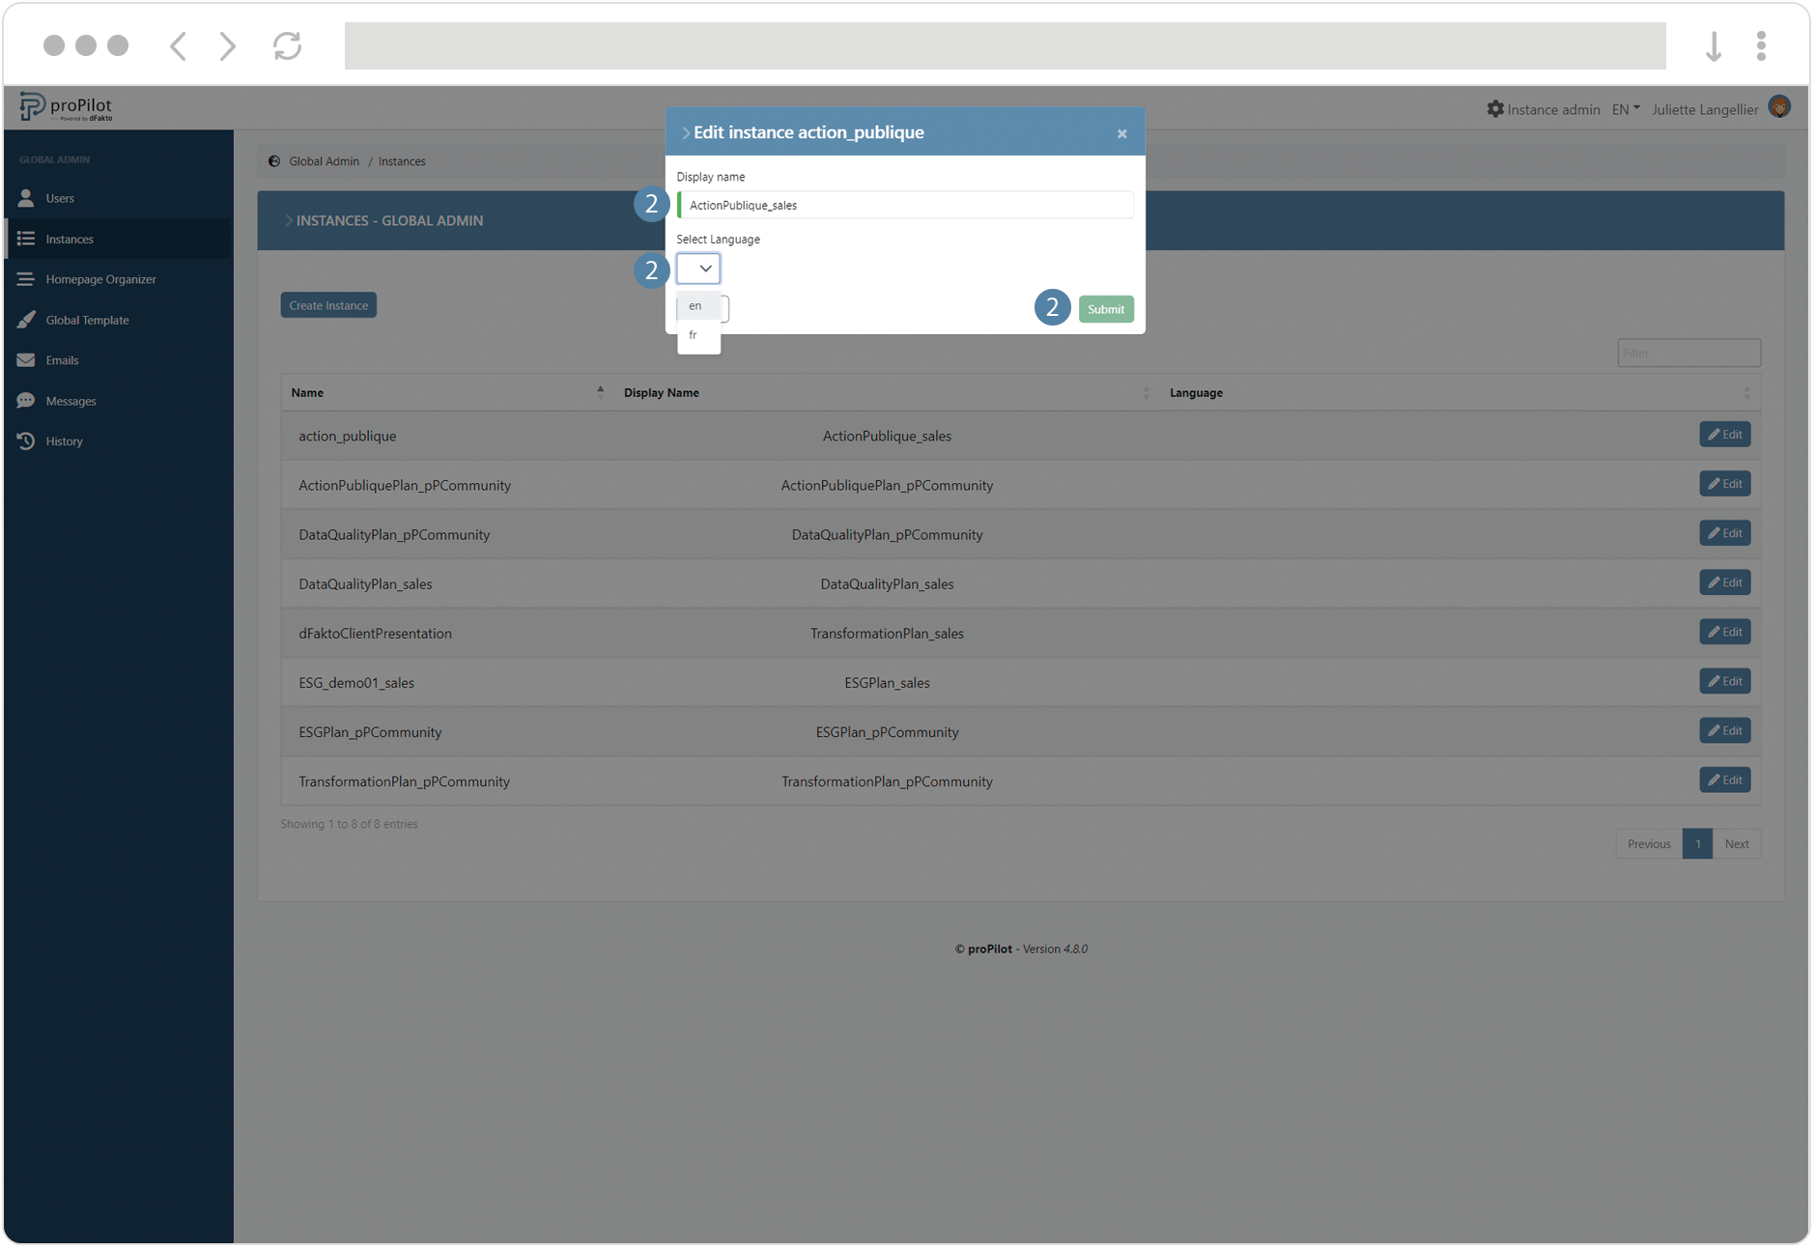Image resolution: width=1815 pixels, height=1249 pixels.
Task: Click the download arrow in the browser toolbar
Action: (x=1714, y=44)
